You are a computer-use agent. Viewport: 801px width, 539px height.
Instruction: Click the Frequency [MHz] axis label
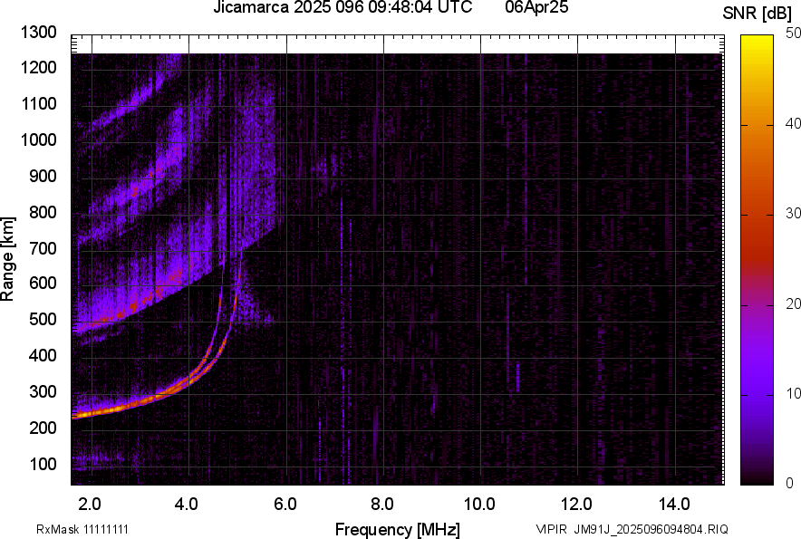pos(398,529)
